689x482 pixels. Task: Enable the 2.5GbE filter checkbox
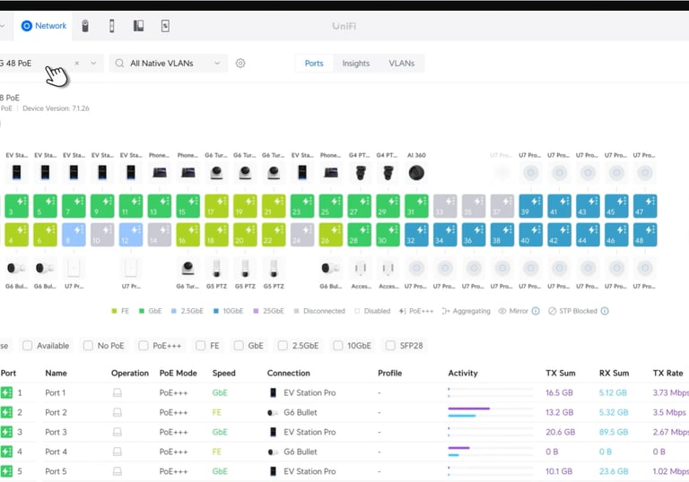(283, 346)
